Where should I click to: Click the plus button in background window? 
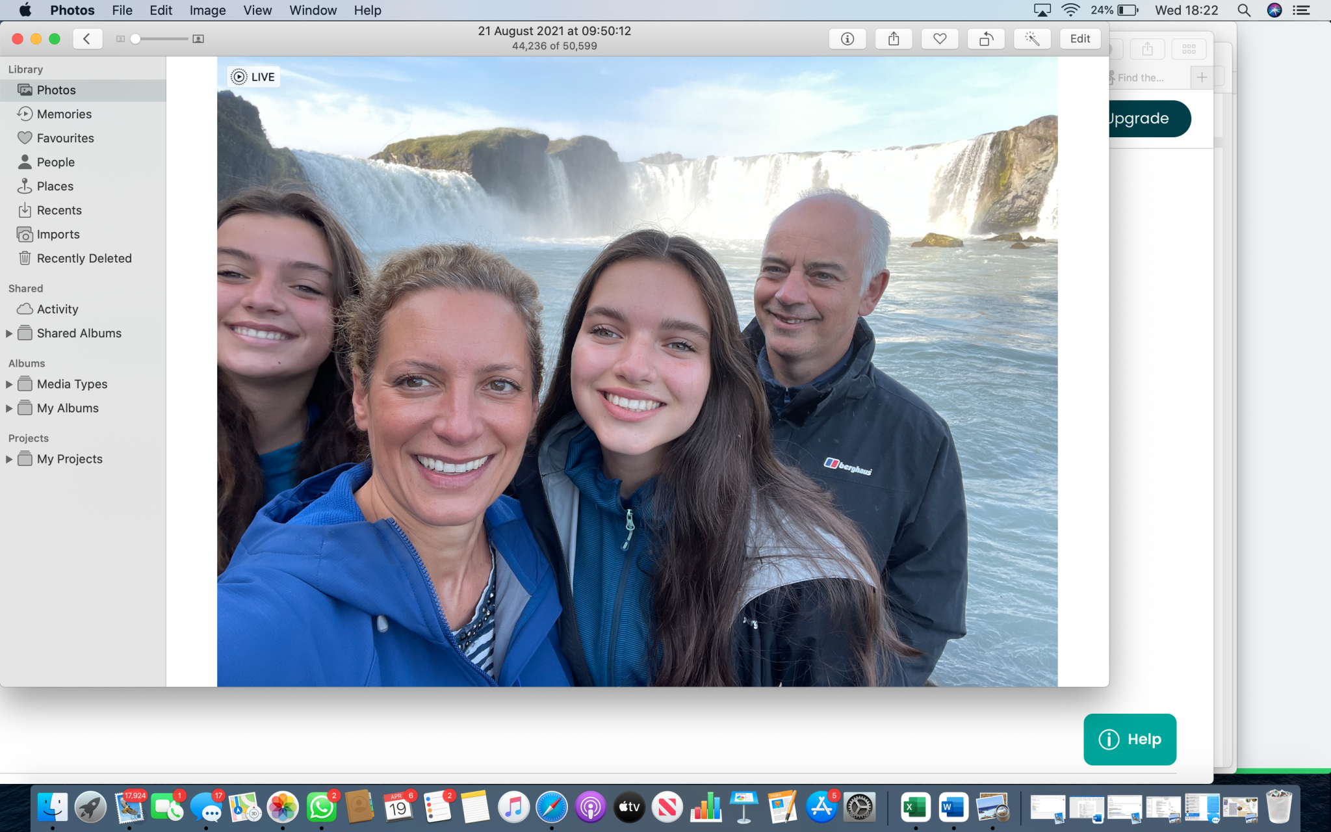tap(1202, 77)
